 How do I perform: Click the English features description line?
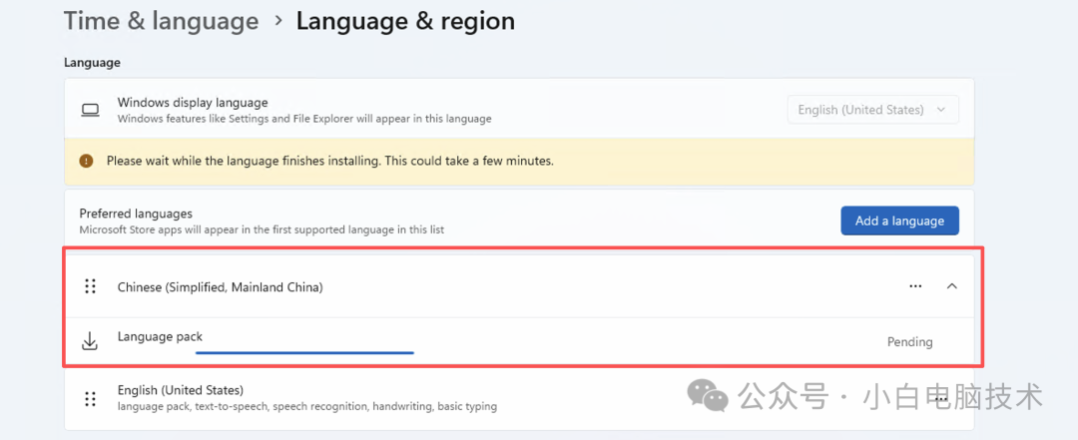point(307,406)
